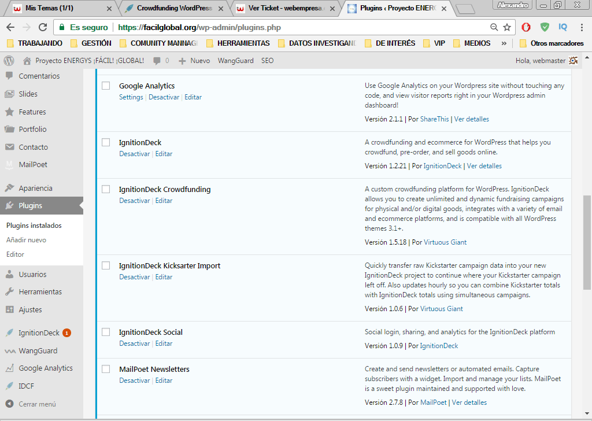Open the SEO admin bar menu
592x421 pixels.
click(267, 61)
